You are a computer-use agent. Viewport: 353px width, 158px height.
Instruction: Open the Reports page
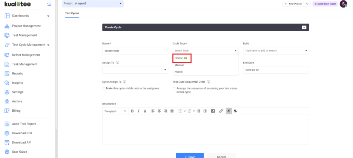[17, 74]
